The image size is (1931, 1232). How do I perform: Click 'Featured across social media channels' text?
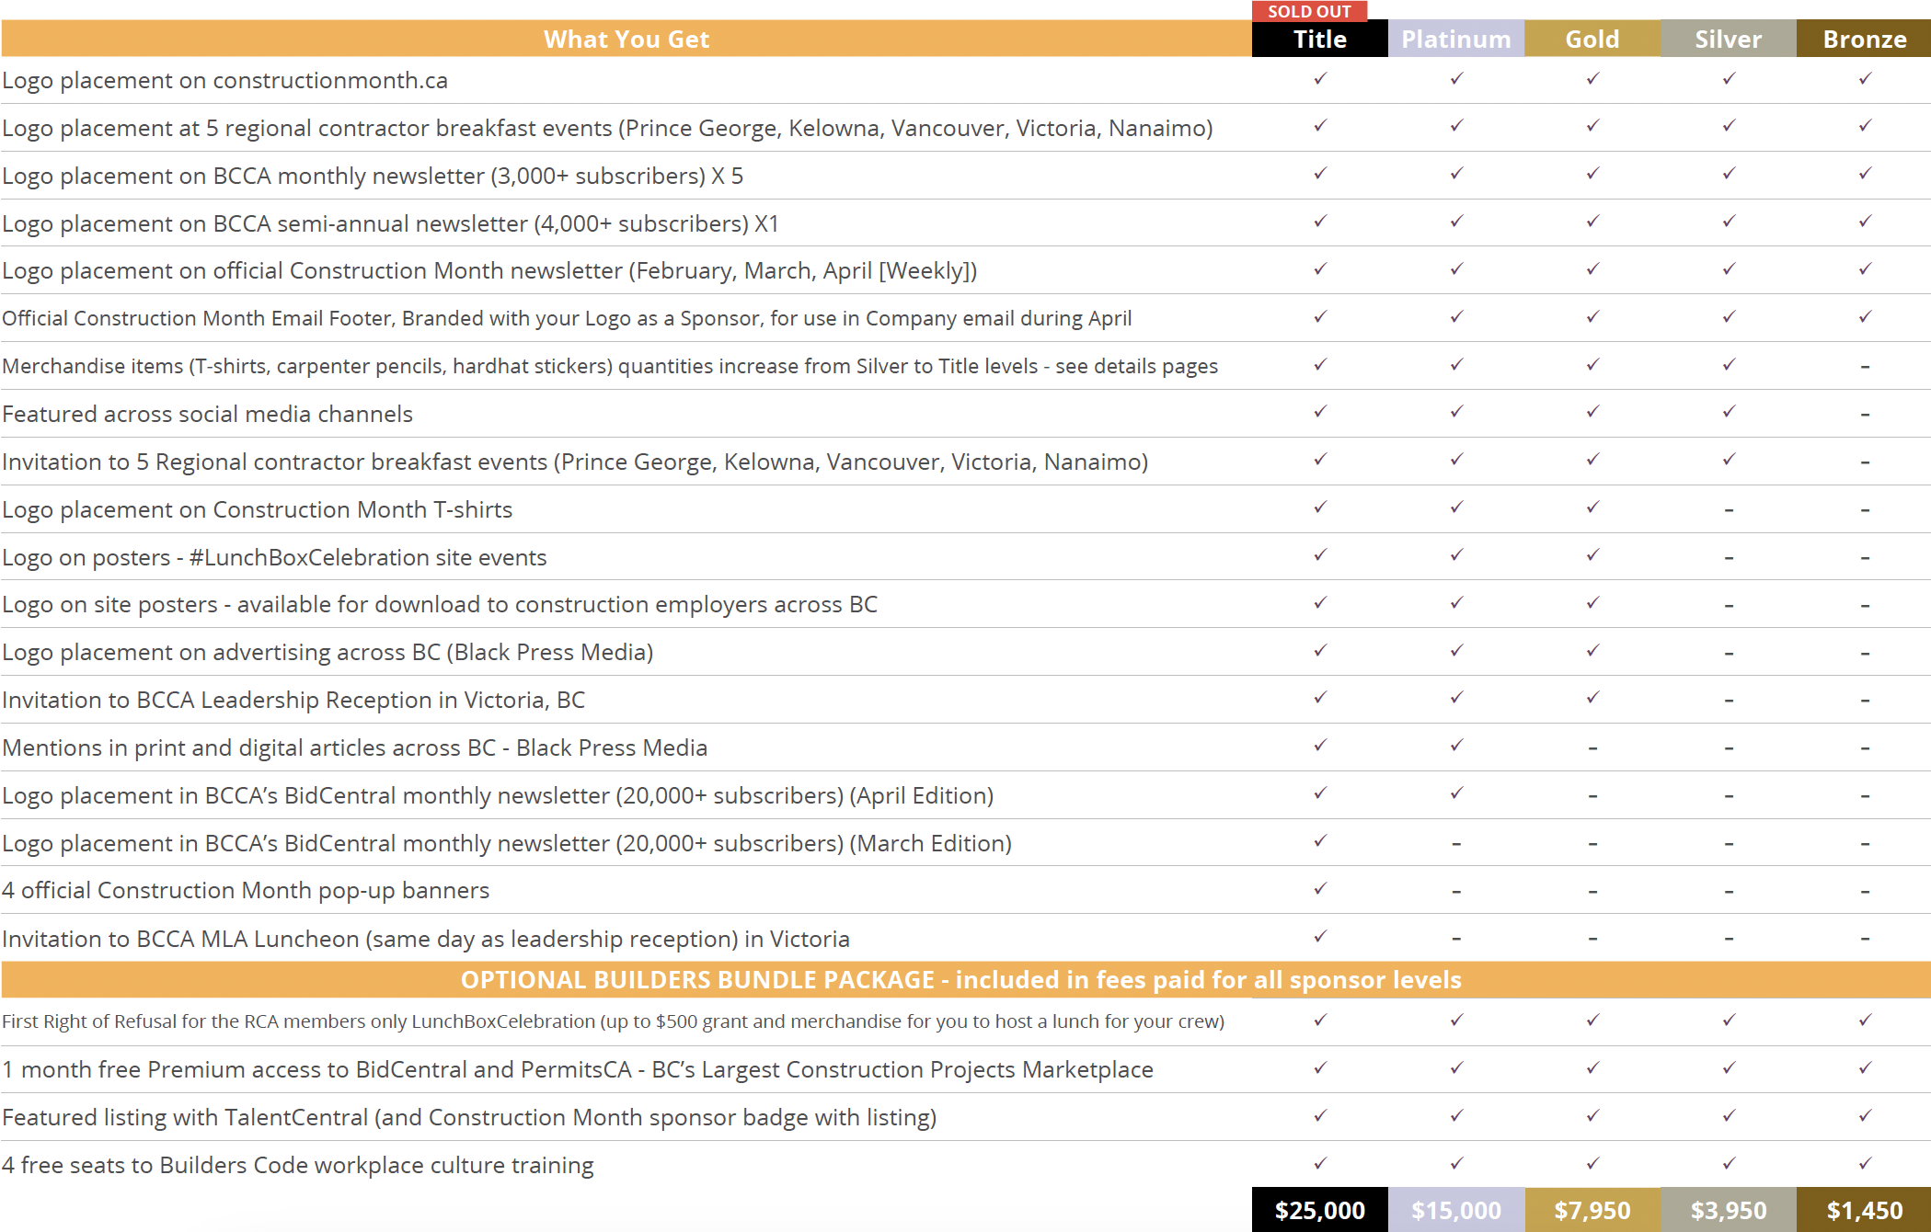tap(207, 415)
